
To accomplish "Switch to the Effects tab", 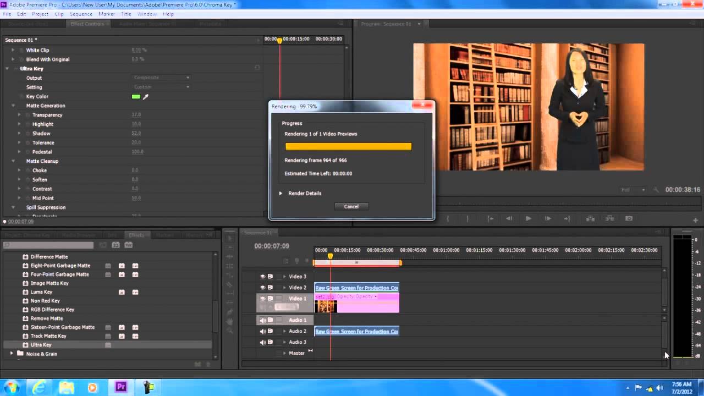I will [x=136, y=235].
